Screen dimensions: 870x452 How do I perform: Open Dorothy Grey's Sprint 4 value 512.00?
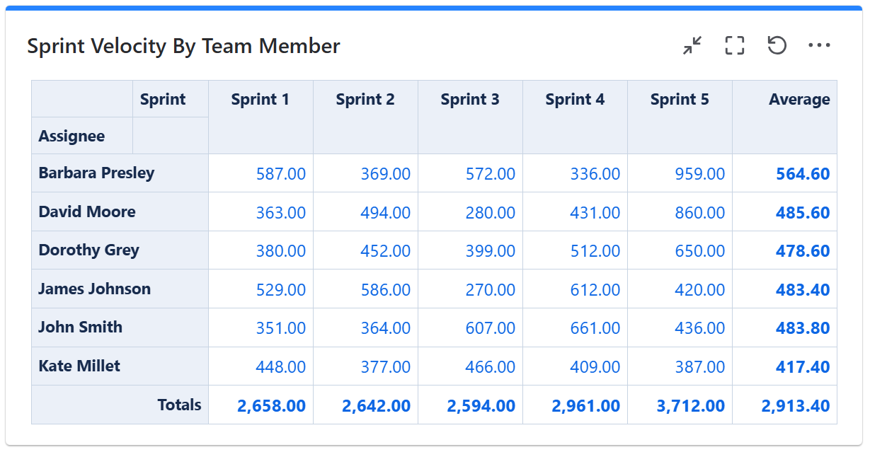coord(595,251)
